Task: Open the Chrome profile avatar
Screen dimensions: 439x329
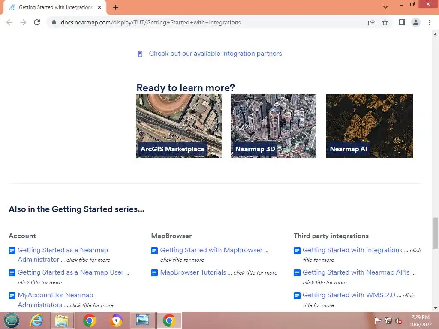Action: [416, 22]
